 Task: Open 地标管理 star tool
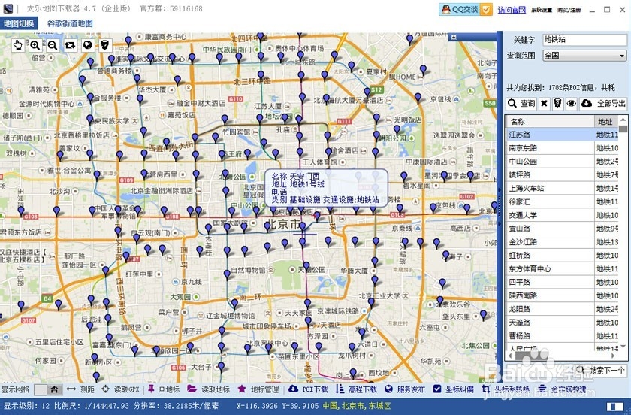coord(258,389)
